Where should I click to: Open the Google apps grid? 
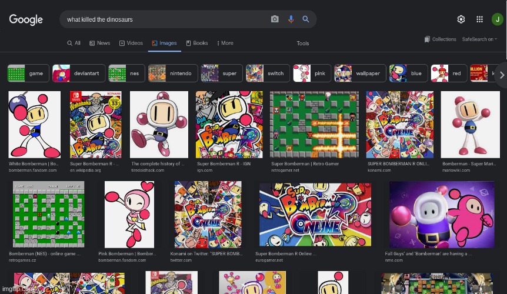click(x=479, y=19)
